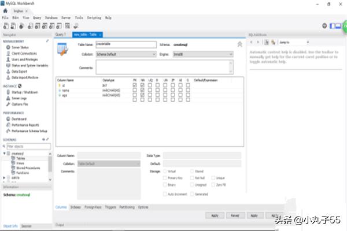Click the create new view toolbar icon
The width and height of the screenshot is (347, 231).
tap(45, 26)
